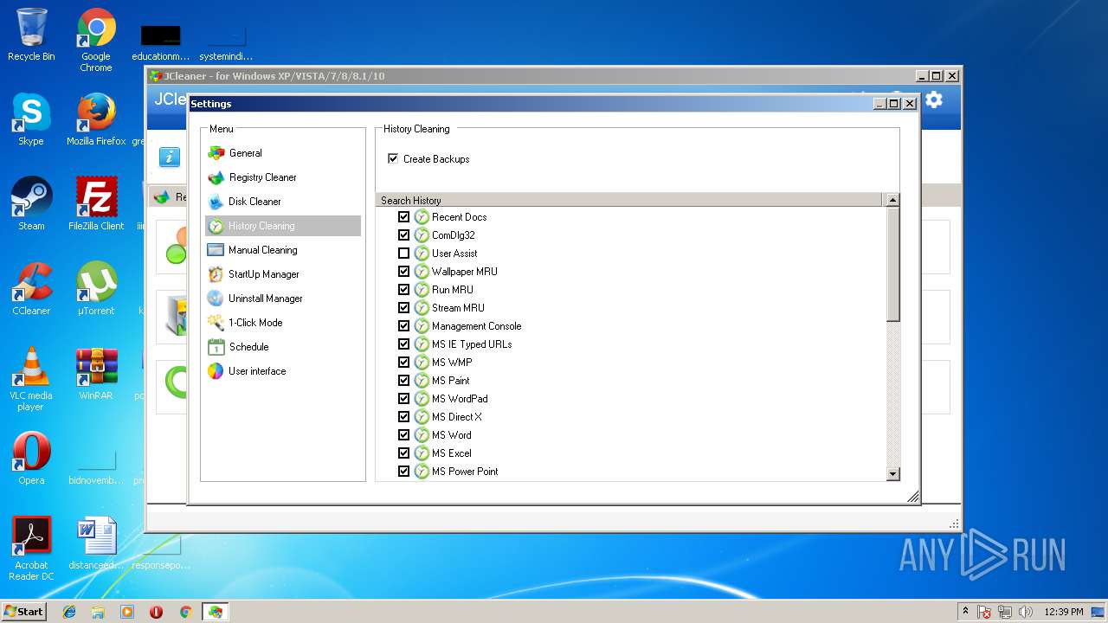
Task: Click the history list scroll-up arrow
Action: (x=893, y=200)
